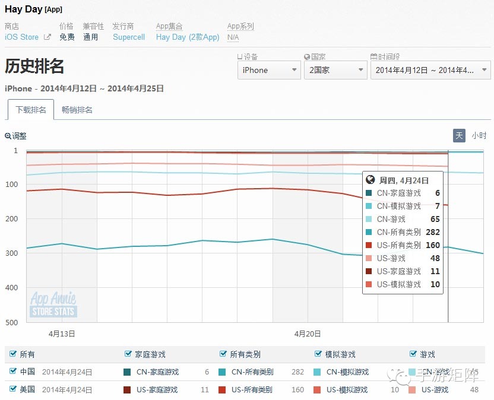Switch to the 下载排名 tab

(x=31, y=110)
